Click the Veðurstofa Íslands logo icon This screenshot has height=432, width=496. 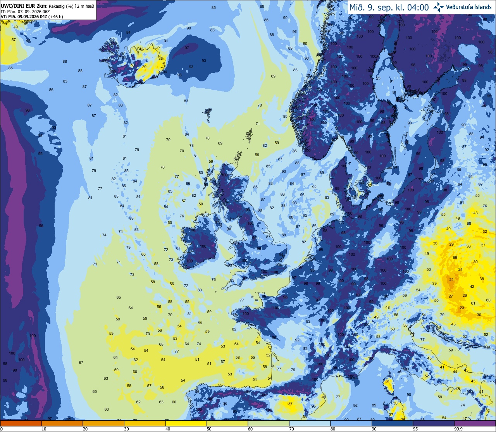[439, 7]
